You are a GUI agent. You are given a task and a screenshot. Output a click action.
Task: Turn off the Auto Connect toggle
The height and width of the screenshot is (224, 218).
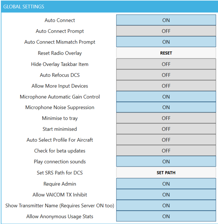coord(166,20)
